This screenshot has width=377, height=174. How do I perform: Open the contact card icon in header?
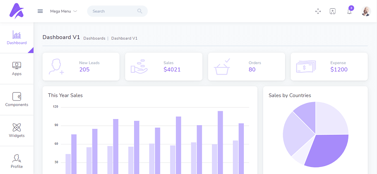333,11
